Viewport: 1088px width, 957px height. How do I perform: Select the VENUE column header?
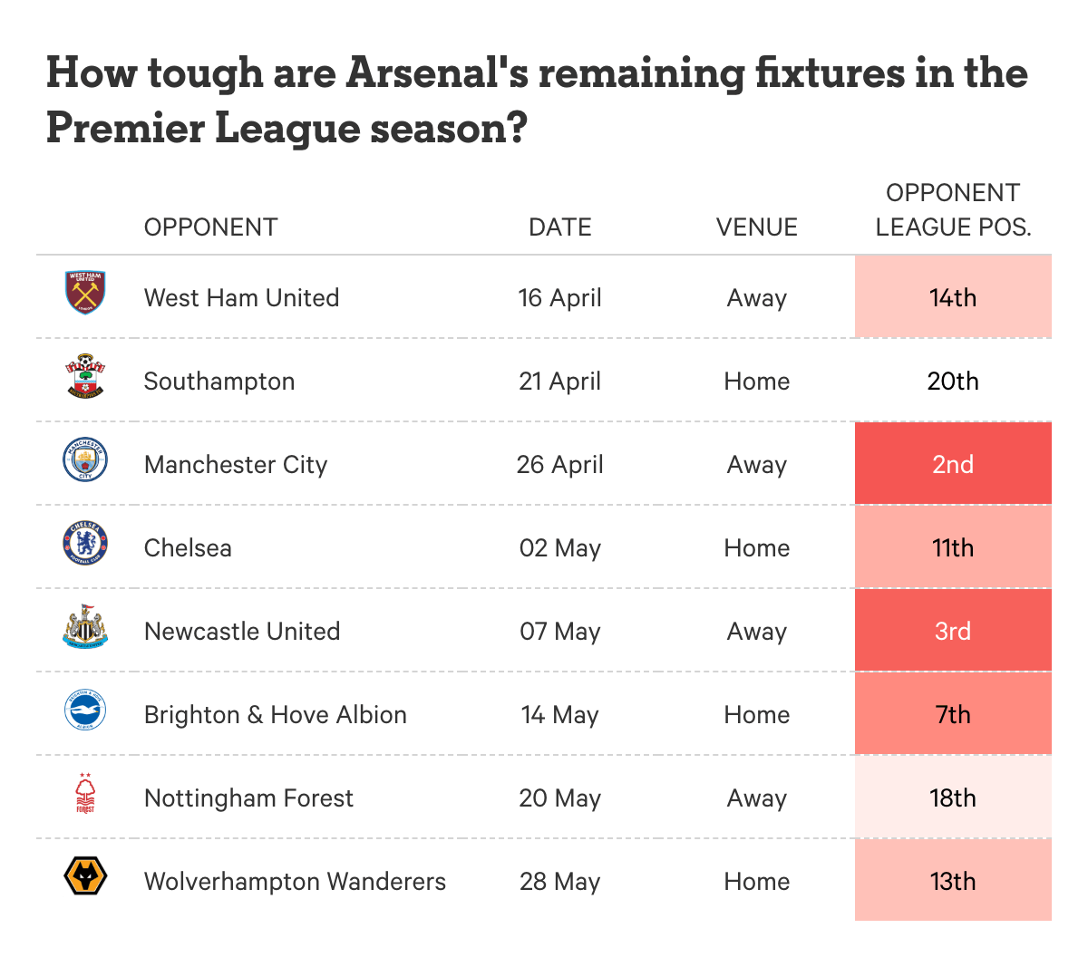(x=757, y=227)
